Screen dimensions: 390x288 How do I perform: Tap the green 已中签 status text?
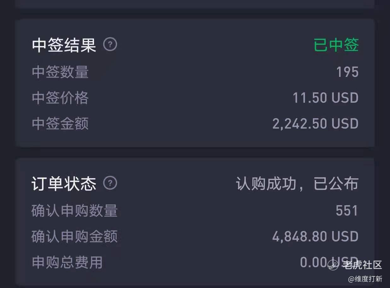[336, 45]
